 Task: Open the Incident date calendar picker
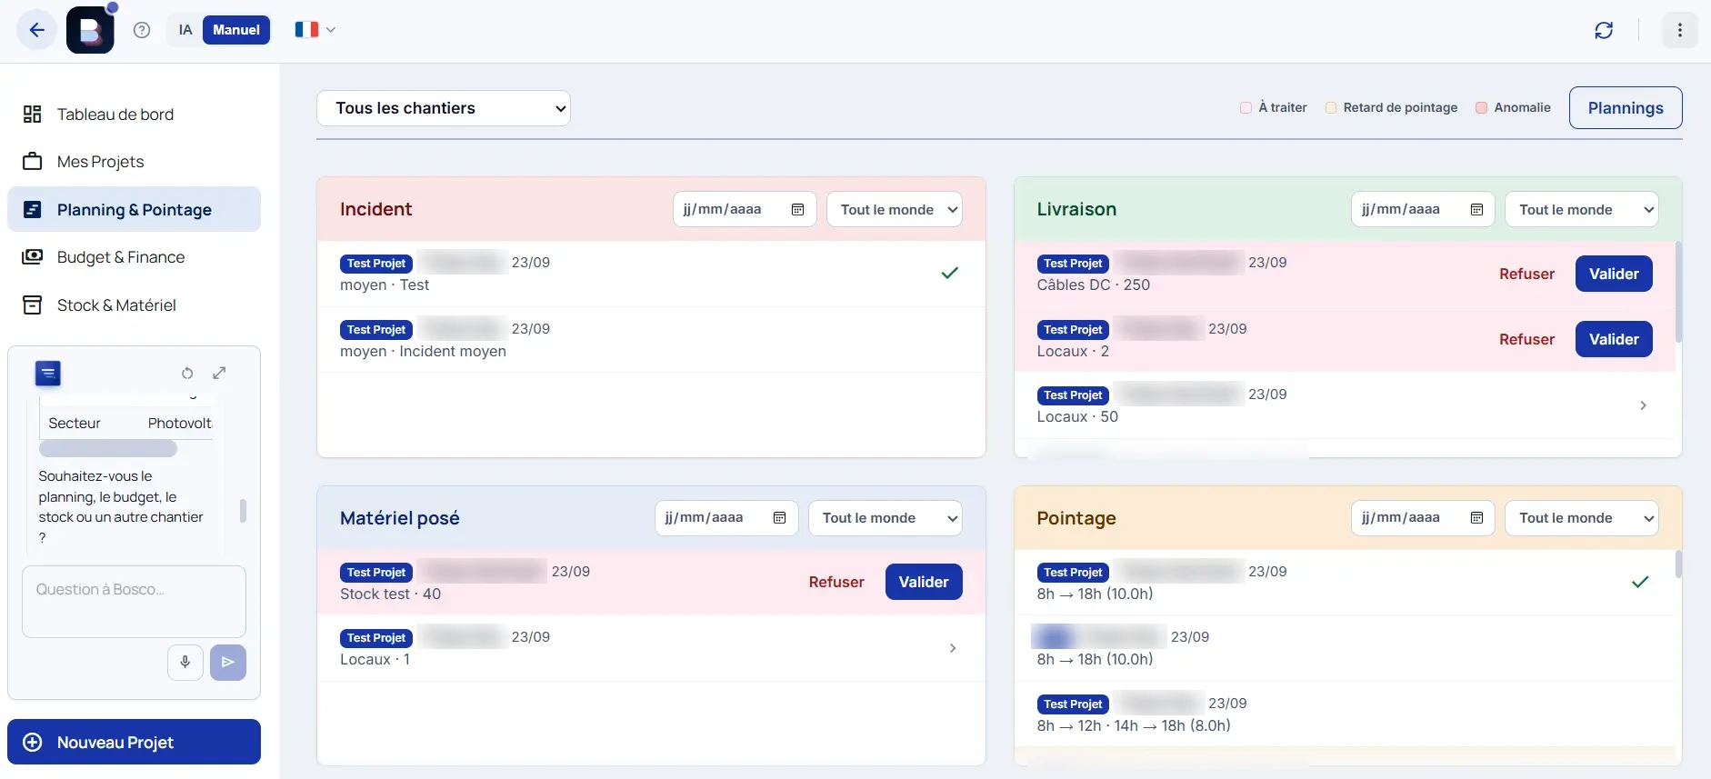tap(797, 209)
